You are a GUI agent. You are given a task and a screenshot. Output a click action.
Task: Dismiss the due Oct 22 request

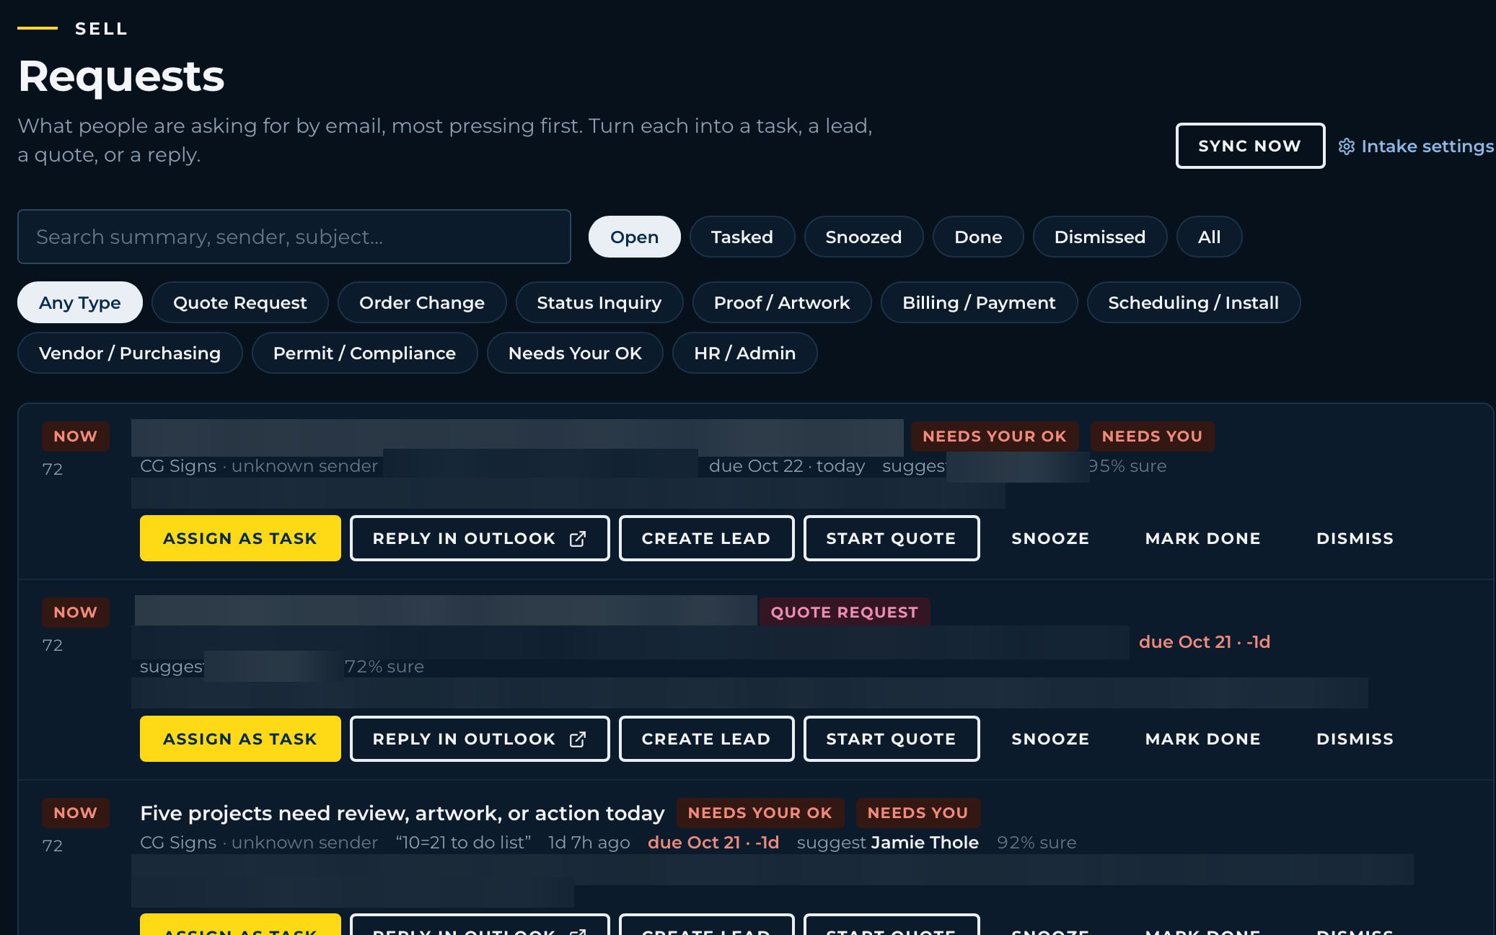[1355, 538]
